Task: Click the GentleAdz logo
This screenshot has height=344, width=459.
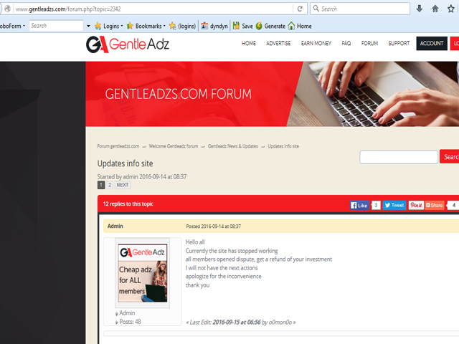Action: [128, 44]
